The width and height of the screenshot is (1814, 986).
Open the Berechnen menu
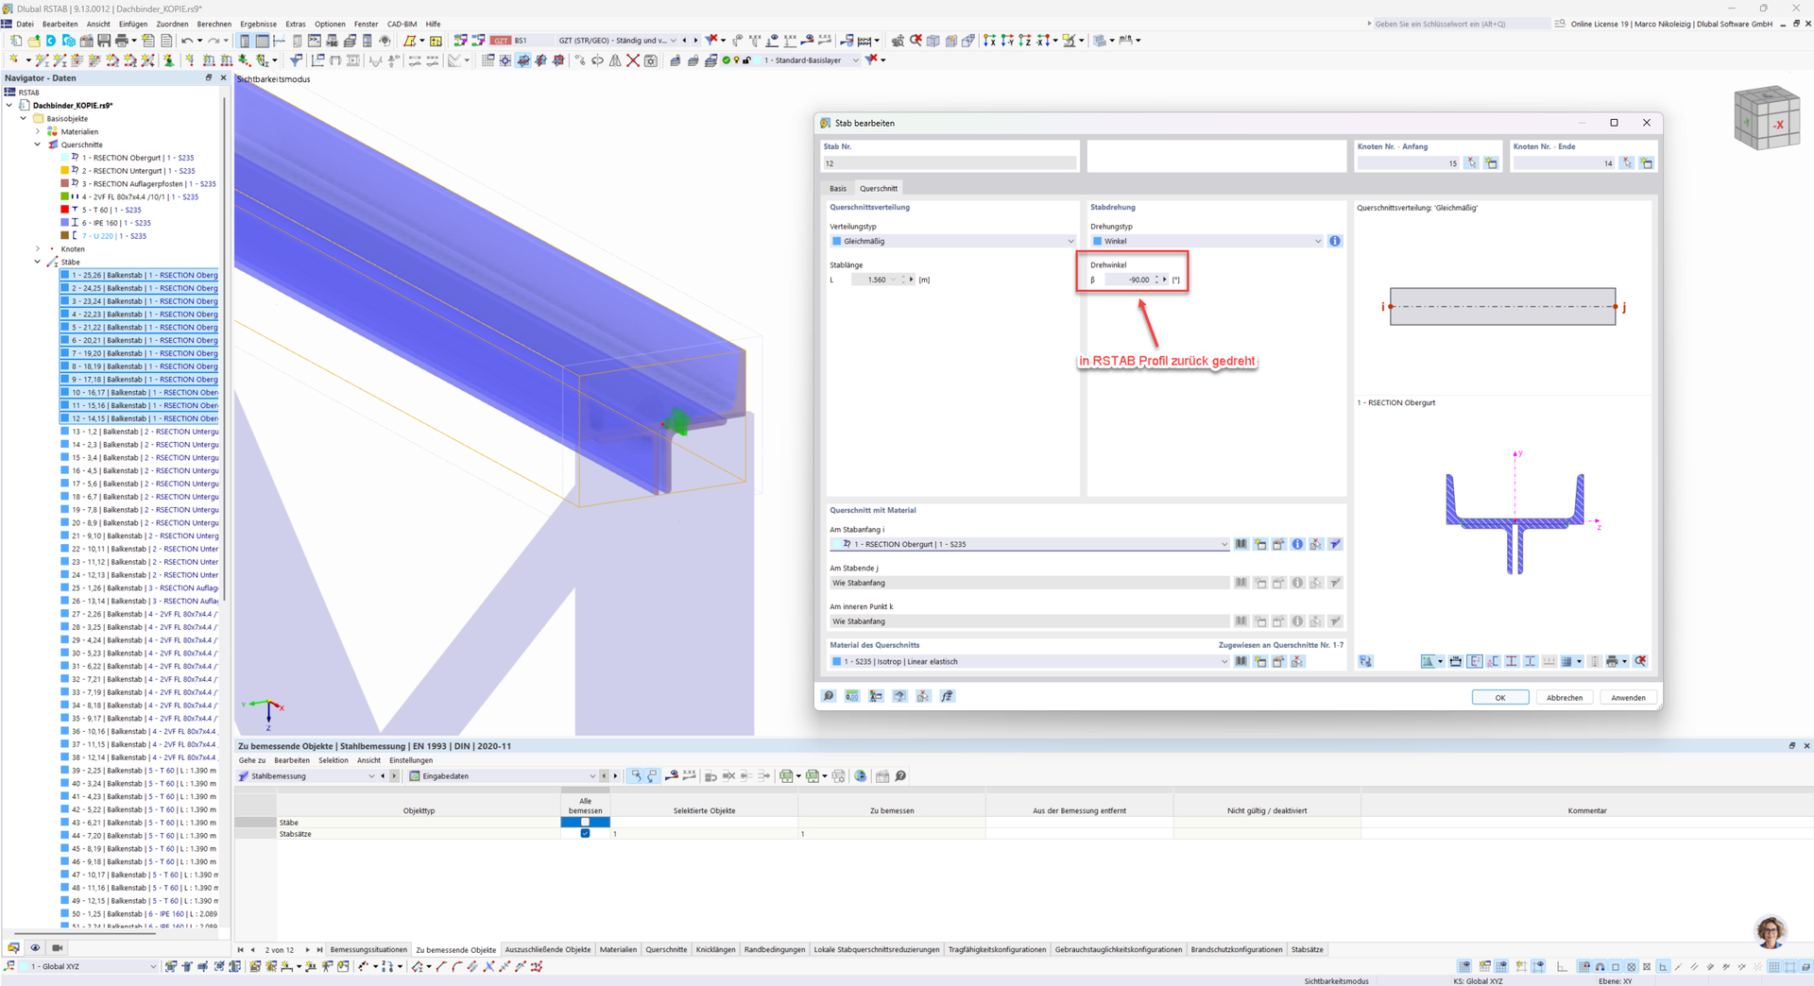pos(214,24)
